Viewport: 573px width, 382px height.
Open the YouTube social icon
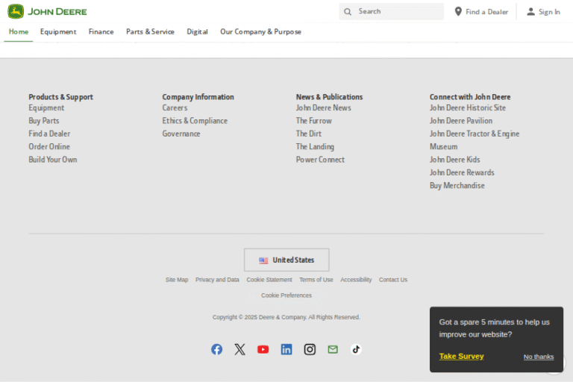(263, 349)
